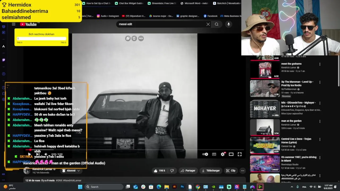The image size is (340, 191).
Task: Open options for 'Mix - ElGrandeToto - Mghayer'
Action: click(x=320, y=103)
